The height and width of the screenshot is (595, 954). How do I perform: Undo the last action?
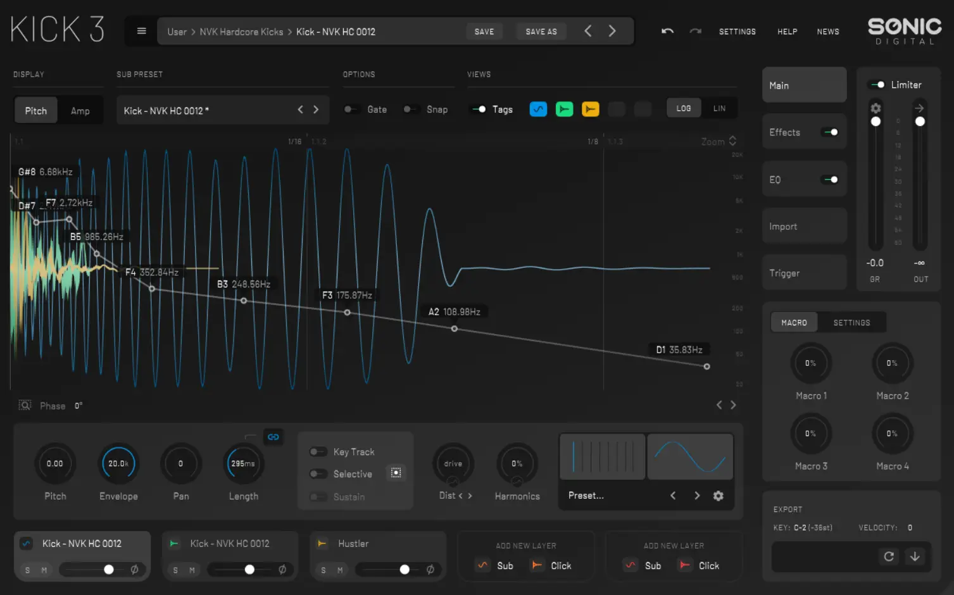point(667,31)
